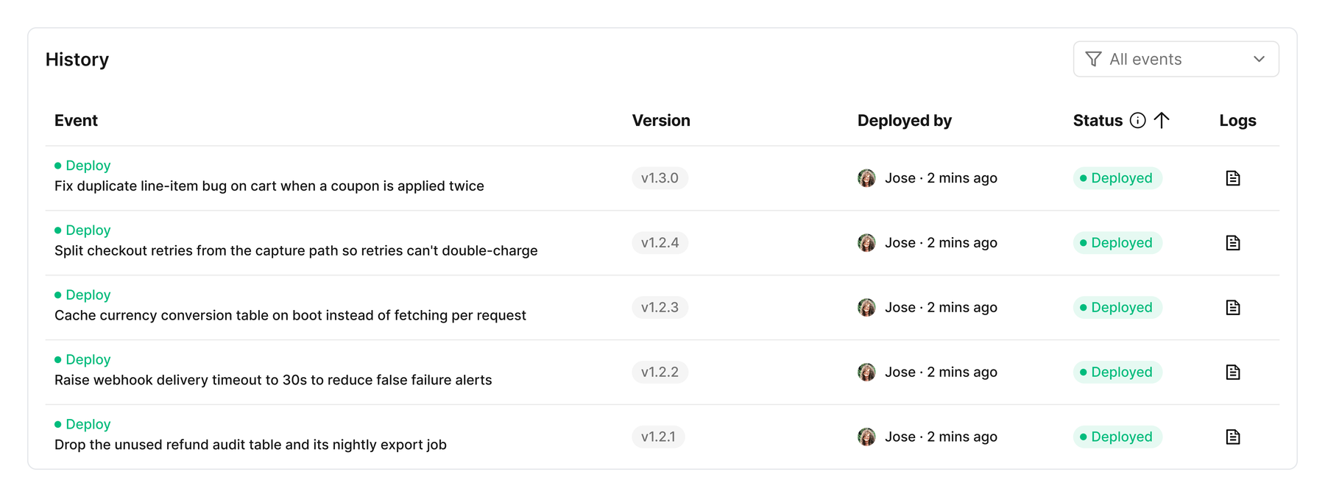Click 'Jose · 2 mins ago' in v1.3.0 row
This screenshot has width=1325, height=497.
[941, 178]
